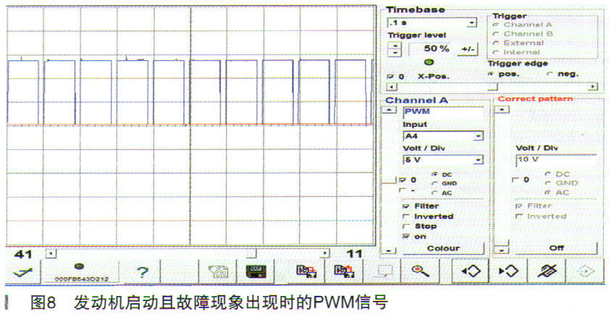
Task: Select Channel A as trigger source
Action: (x=496, y=25)
